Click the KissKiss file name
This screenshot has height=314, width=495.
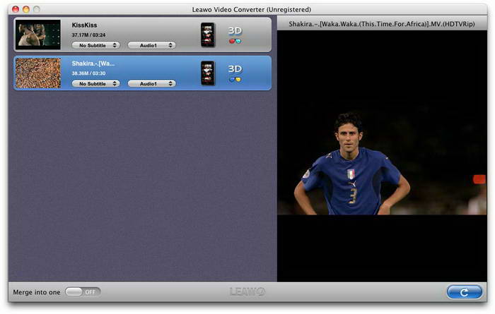[84, 25]
